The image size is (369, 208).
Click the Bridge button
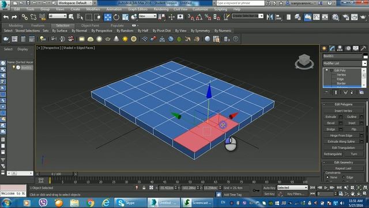click(330, 129)
